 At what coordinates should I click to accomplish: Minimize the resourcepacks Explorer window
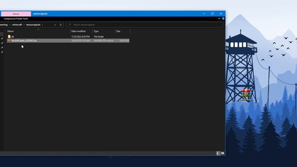pyautogui.click(x=204, y=13)
